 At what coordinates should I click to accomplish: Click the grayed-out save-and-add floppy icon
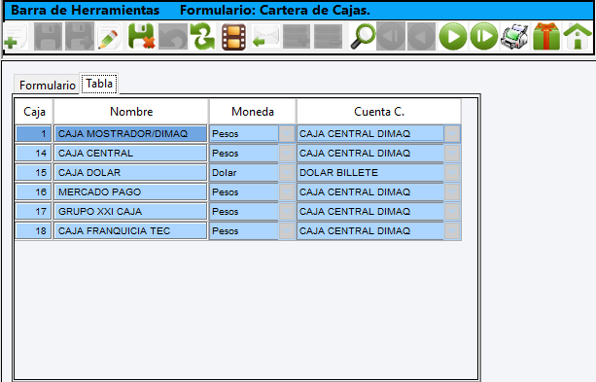point(80,37)
